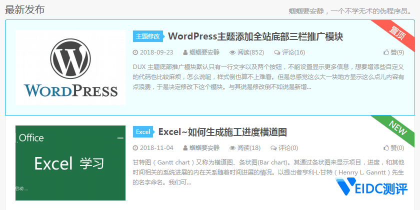Click the red 置顶 corner ribbon
This screenshot has height=210, width=420.
pos(397,32)
